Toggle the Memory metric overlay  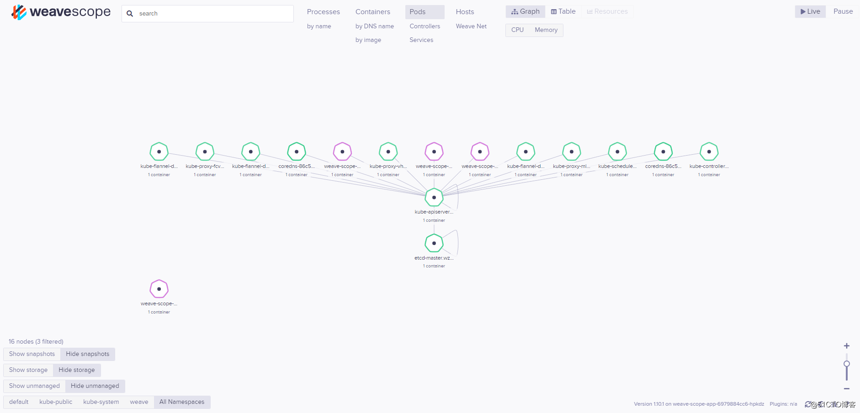(x=546, y=30)
